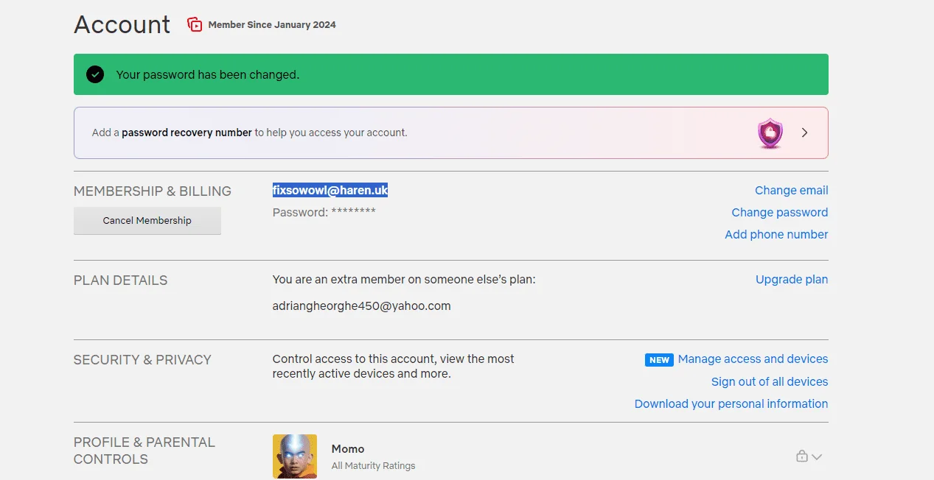This screenshot has height=480, width=934.
Task: Click plan owner email adriangheorghe450@yahoo.com
Action: 361,306
